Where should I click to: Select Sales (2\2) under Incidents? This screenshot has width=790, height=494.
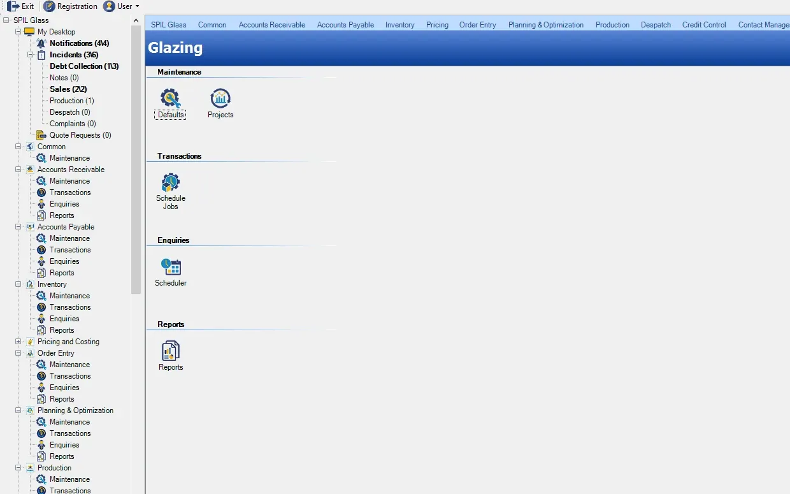pos(68,89)
